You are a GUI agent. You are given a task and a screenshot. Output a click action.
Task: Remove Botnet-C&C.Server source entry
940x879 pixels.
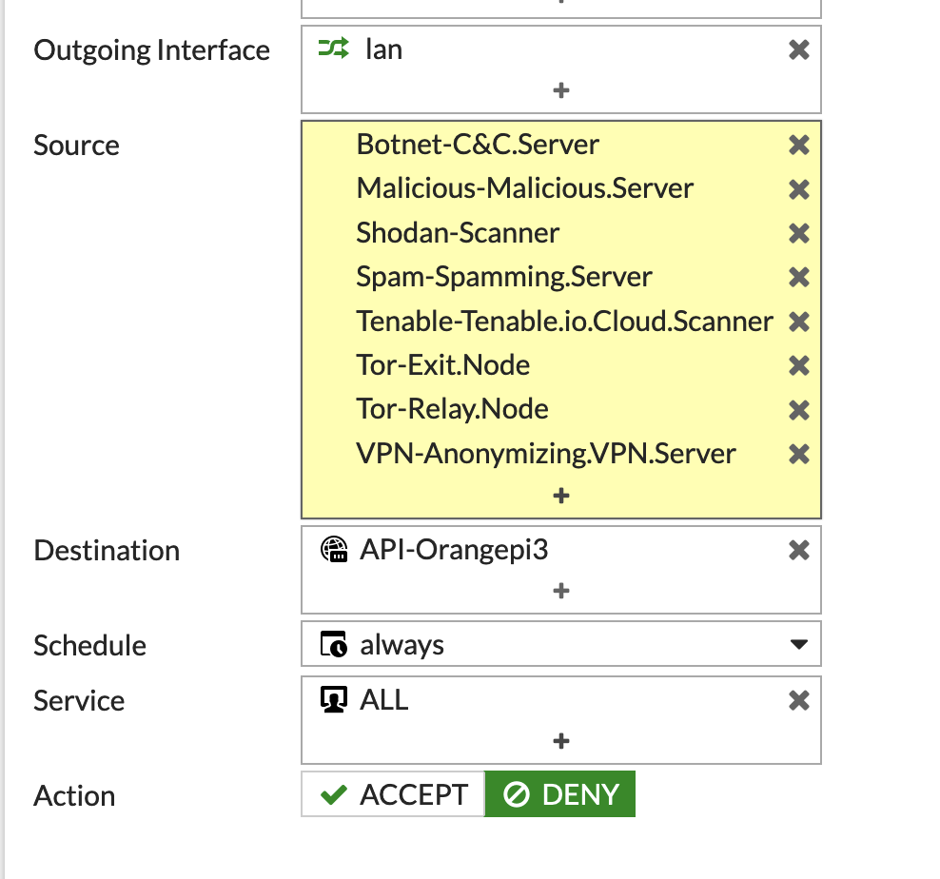point(798,145)
